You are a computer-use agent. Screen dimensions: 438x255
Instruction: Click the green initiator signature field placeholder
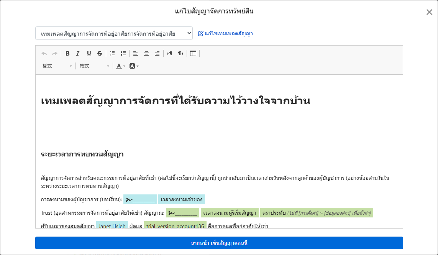[183, 213]
